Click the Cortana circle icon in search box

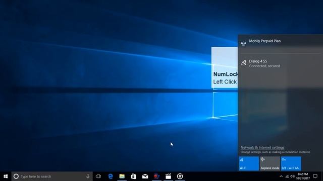16,176
